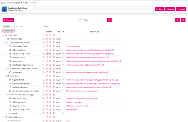The image size is (188, 122).
Task: Toggle the enabled checkmark for Capacity Management
Action: [43, 83]
